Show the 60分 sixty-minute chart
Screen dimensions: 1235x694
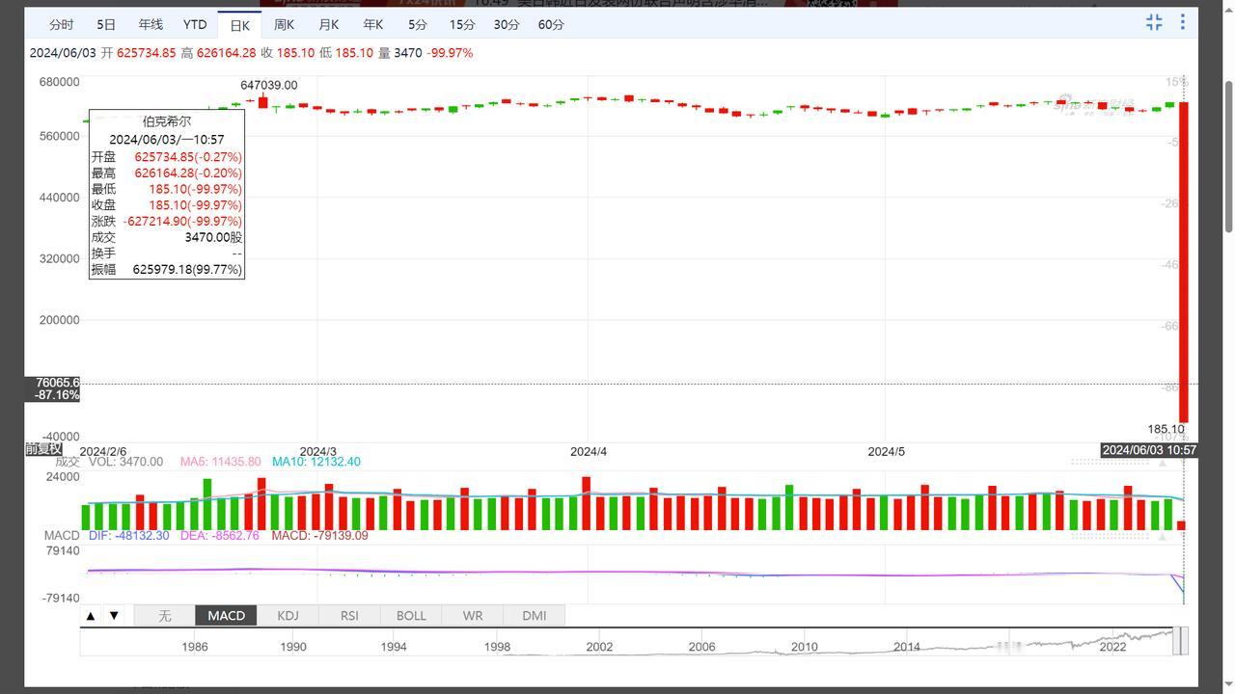(x=551, y=24)
